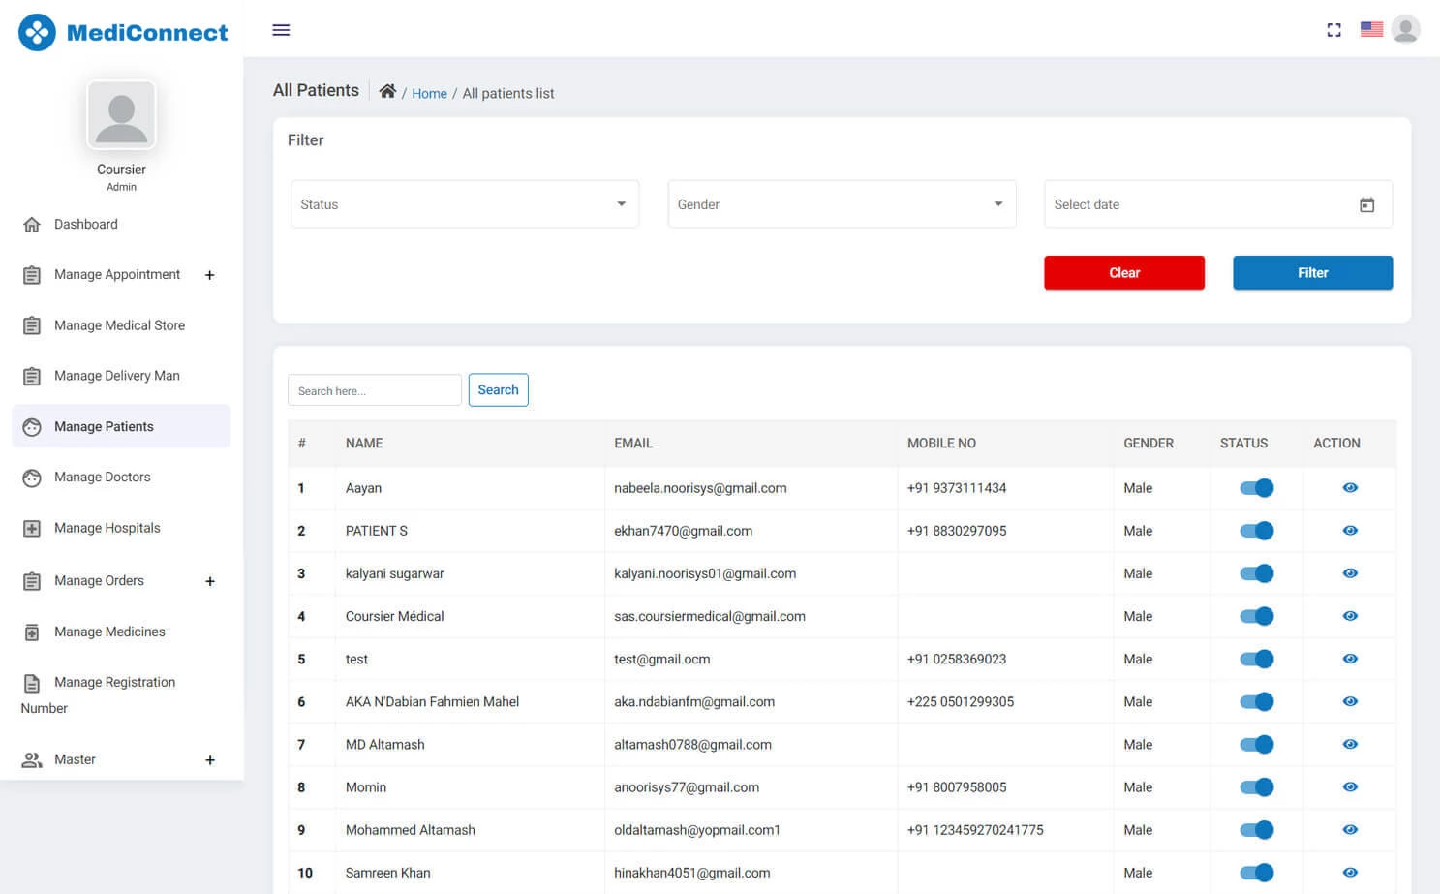The width and height of the screenshot is (1440, 894).
Task: Open the Manage Patients section
Action: [x=104, y=426]
